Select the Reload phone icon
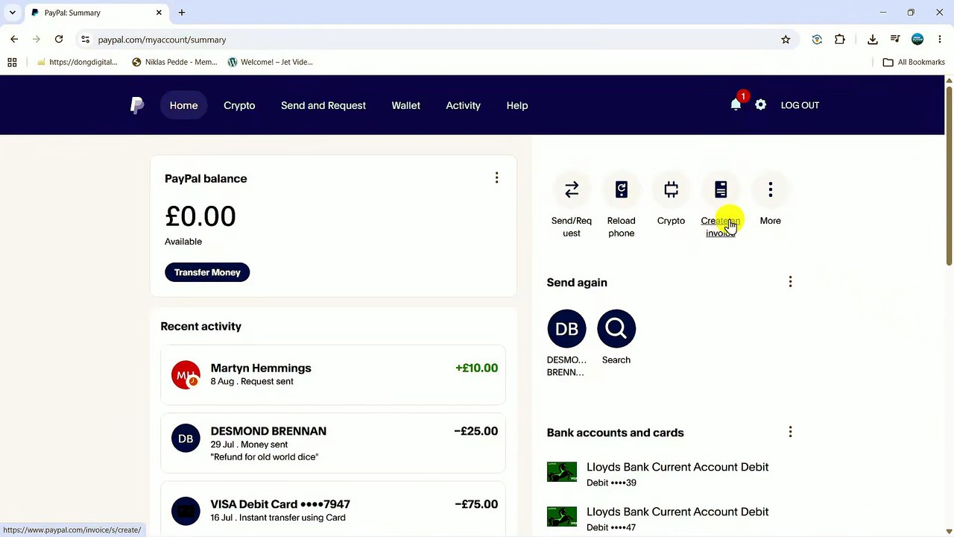 621,190
